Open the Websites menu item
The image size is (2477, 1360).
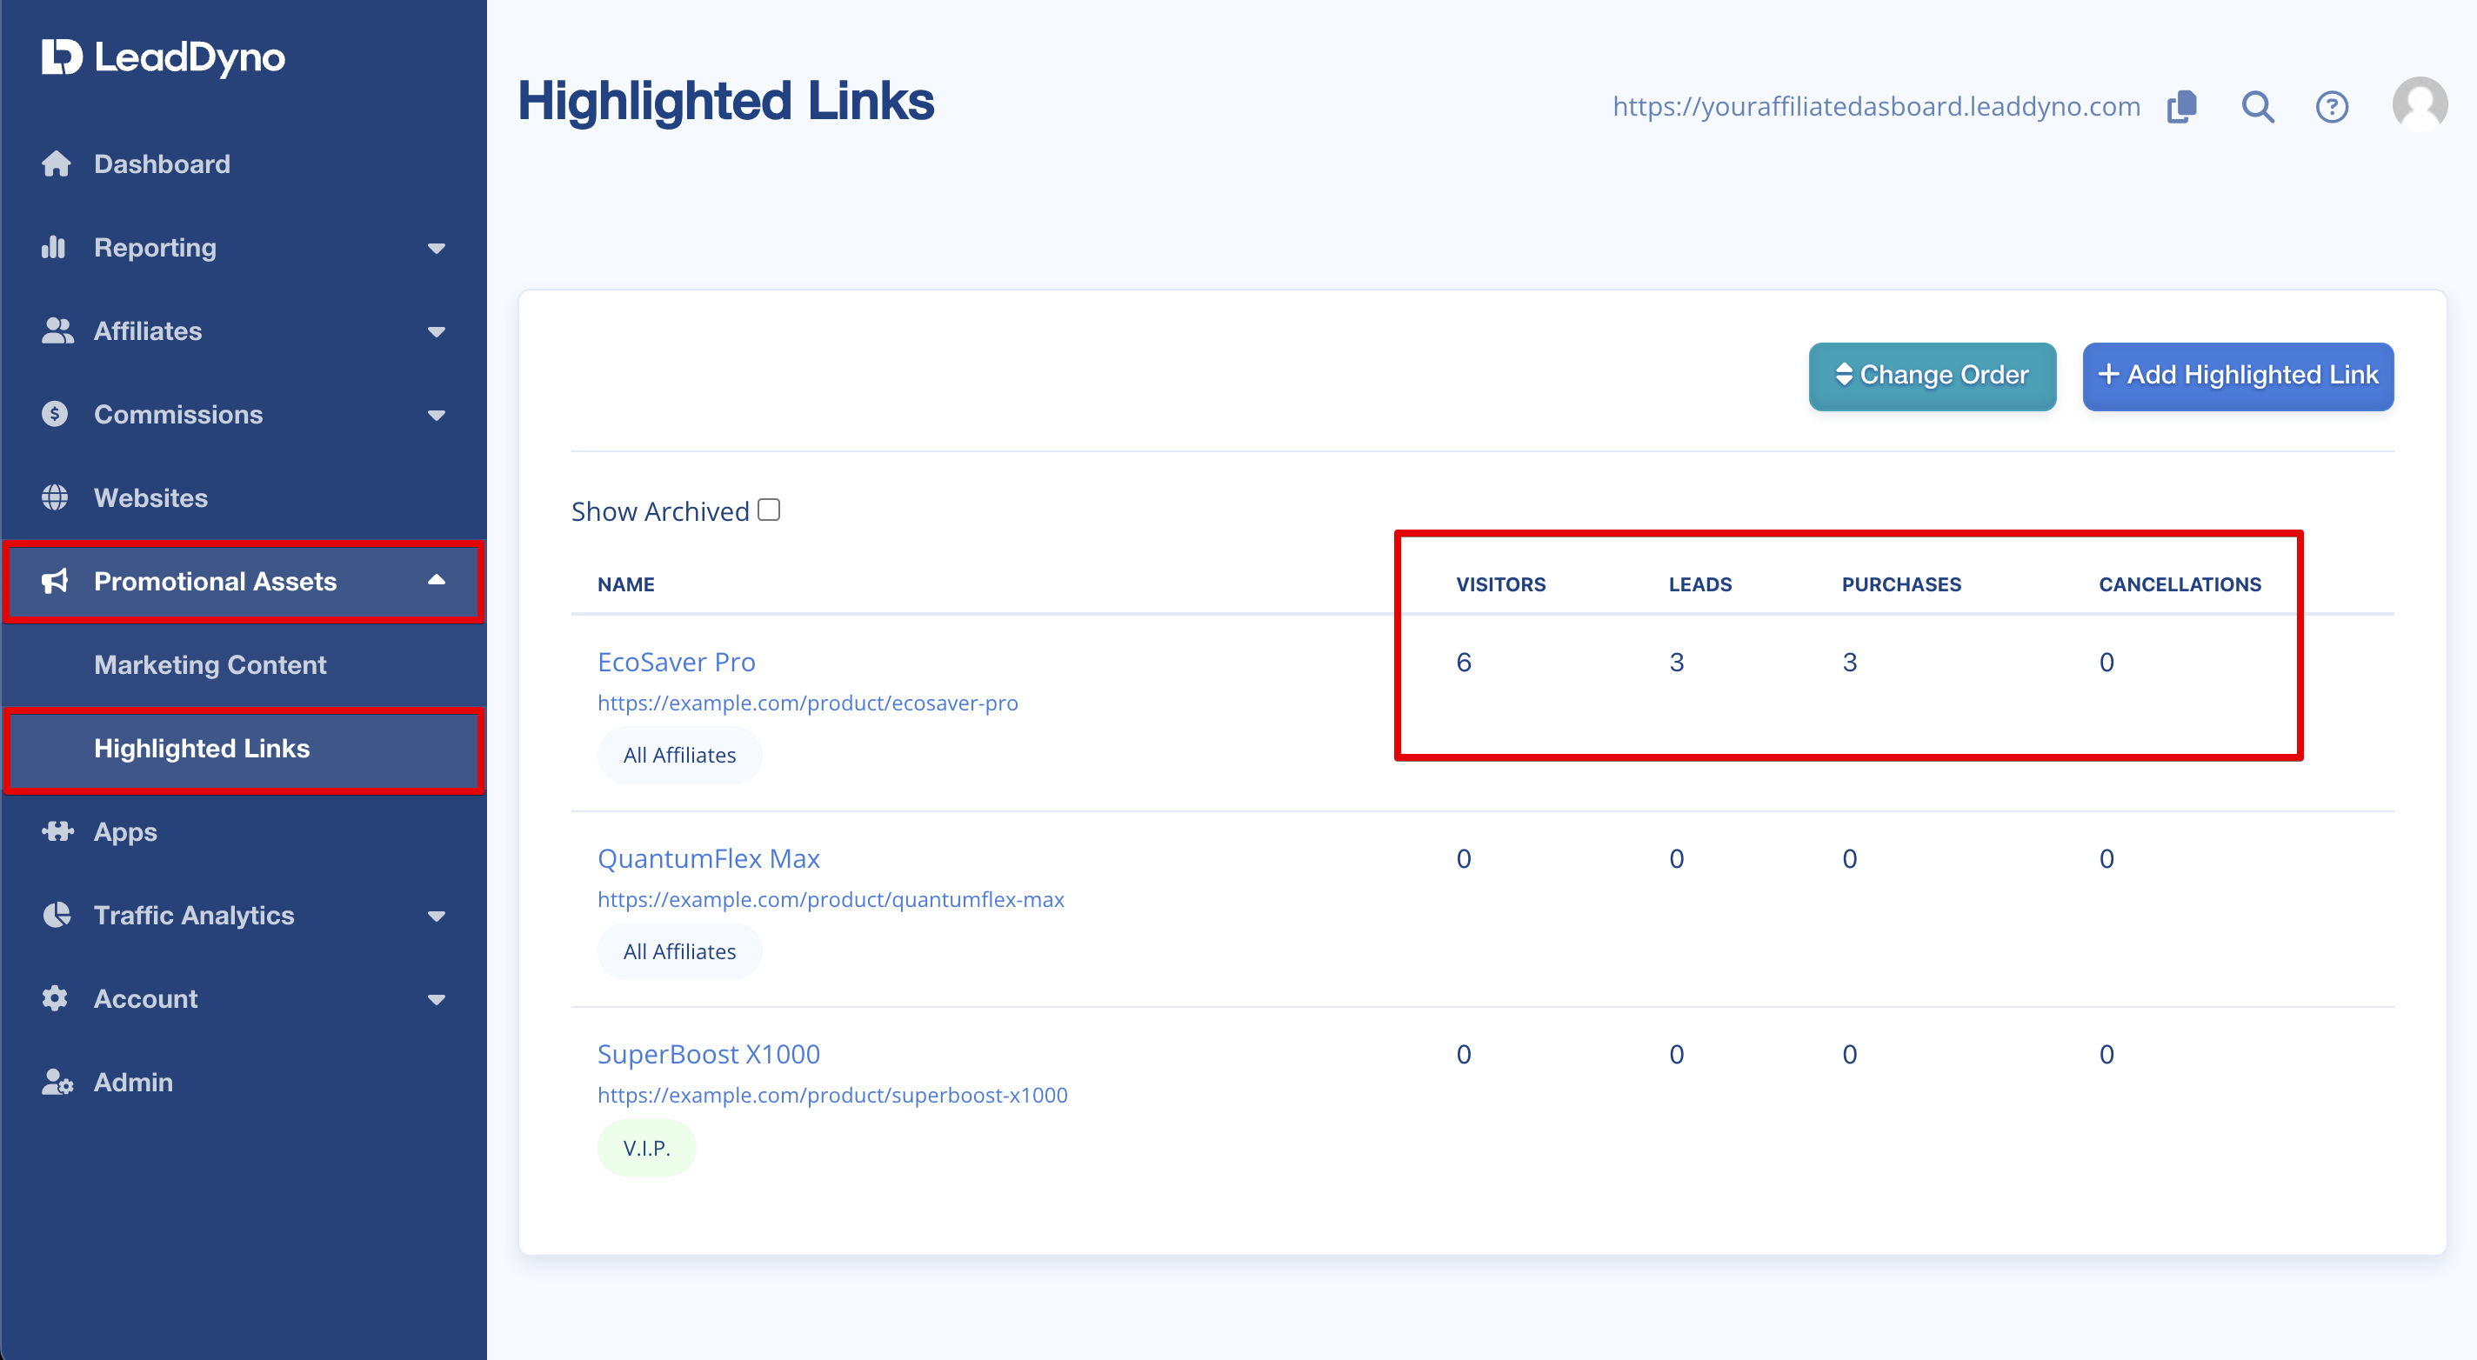[x=151, y=498]
